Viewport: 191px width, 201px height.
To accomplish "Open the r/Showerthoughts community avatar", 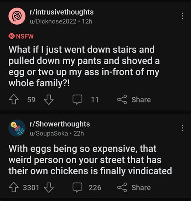I will pyautogui.click(x=17, y=128).
